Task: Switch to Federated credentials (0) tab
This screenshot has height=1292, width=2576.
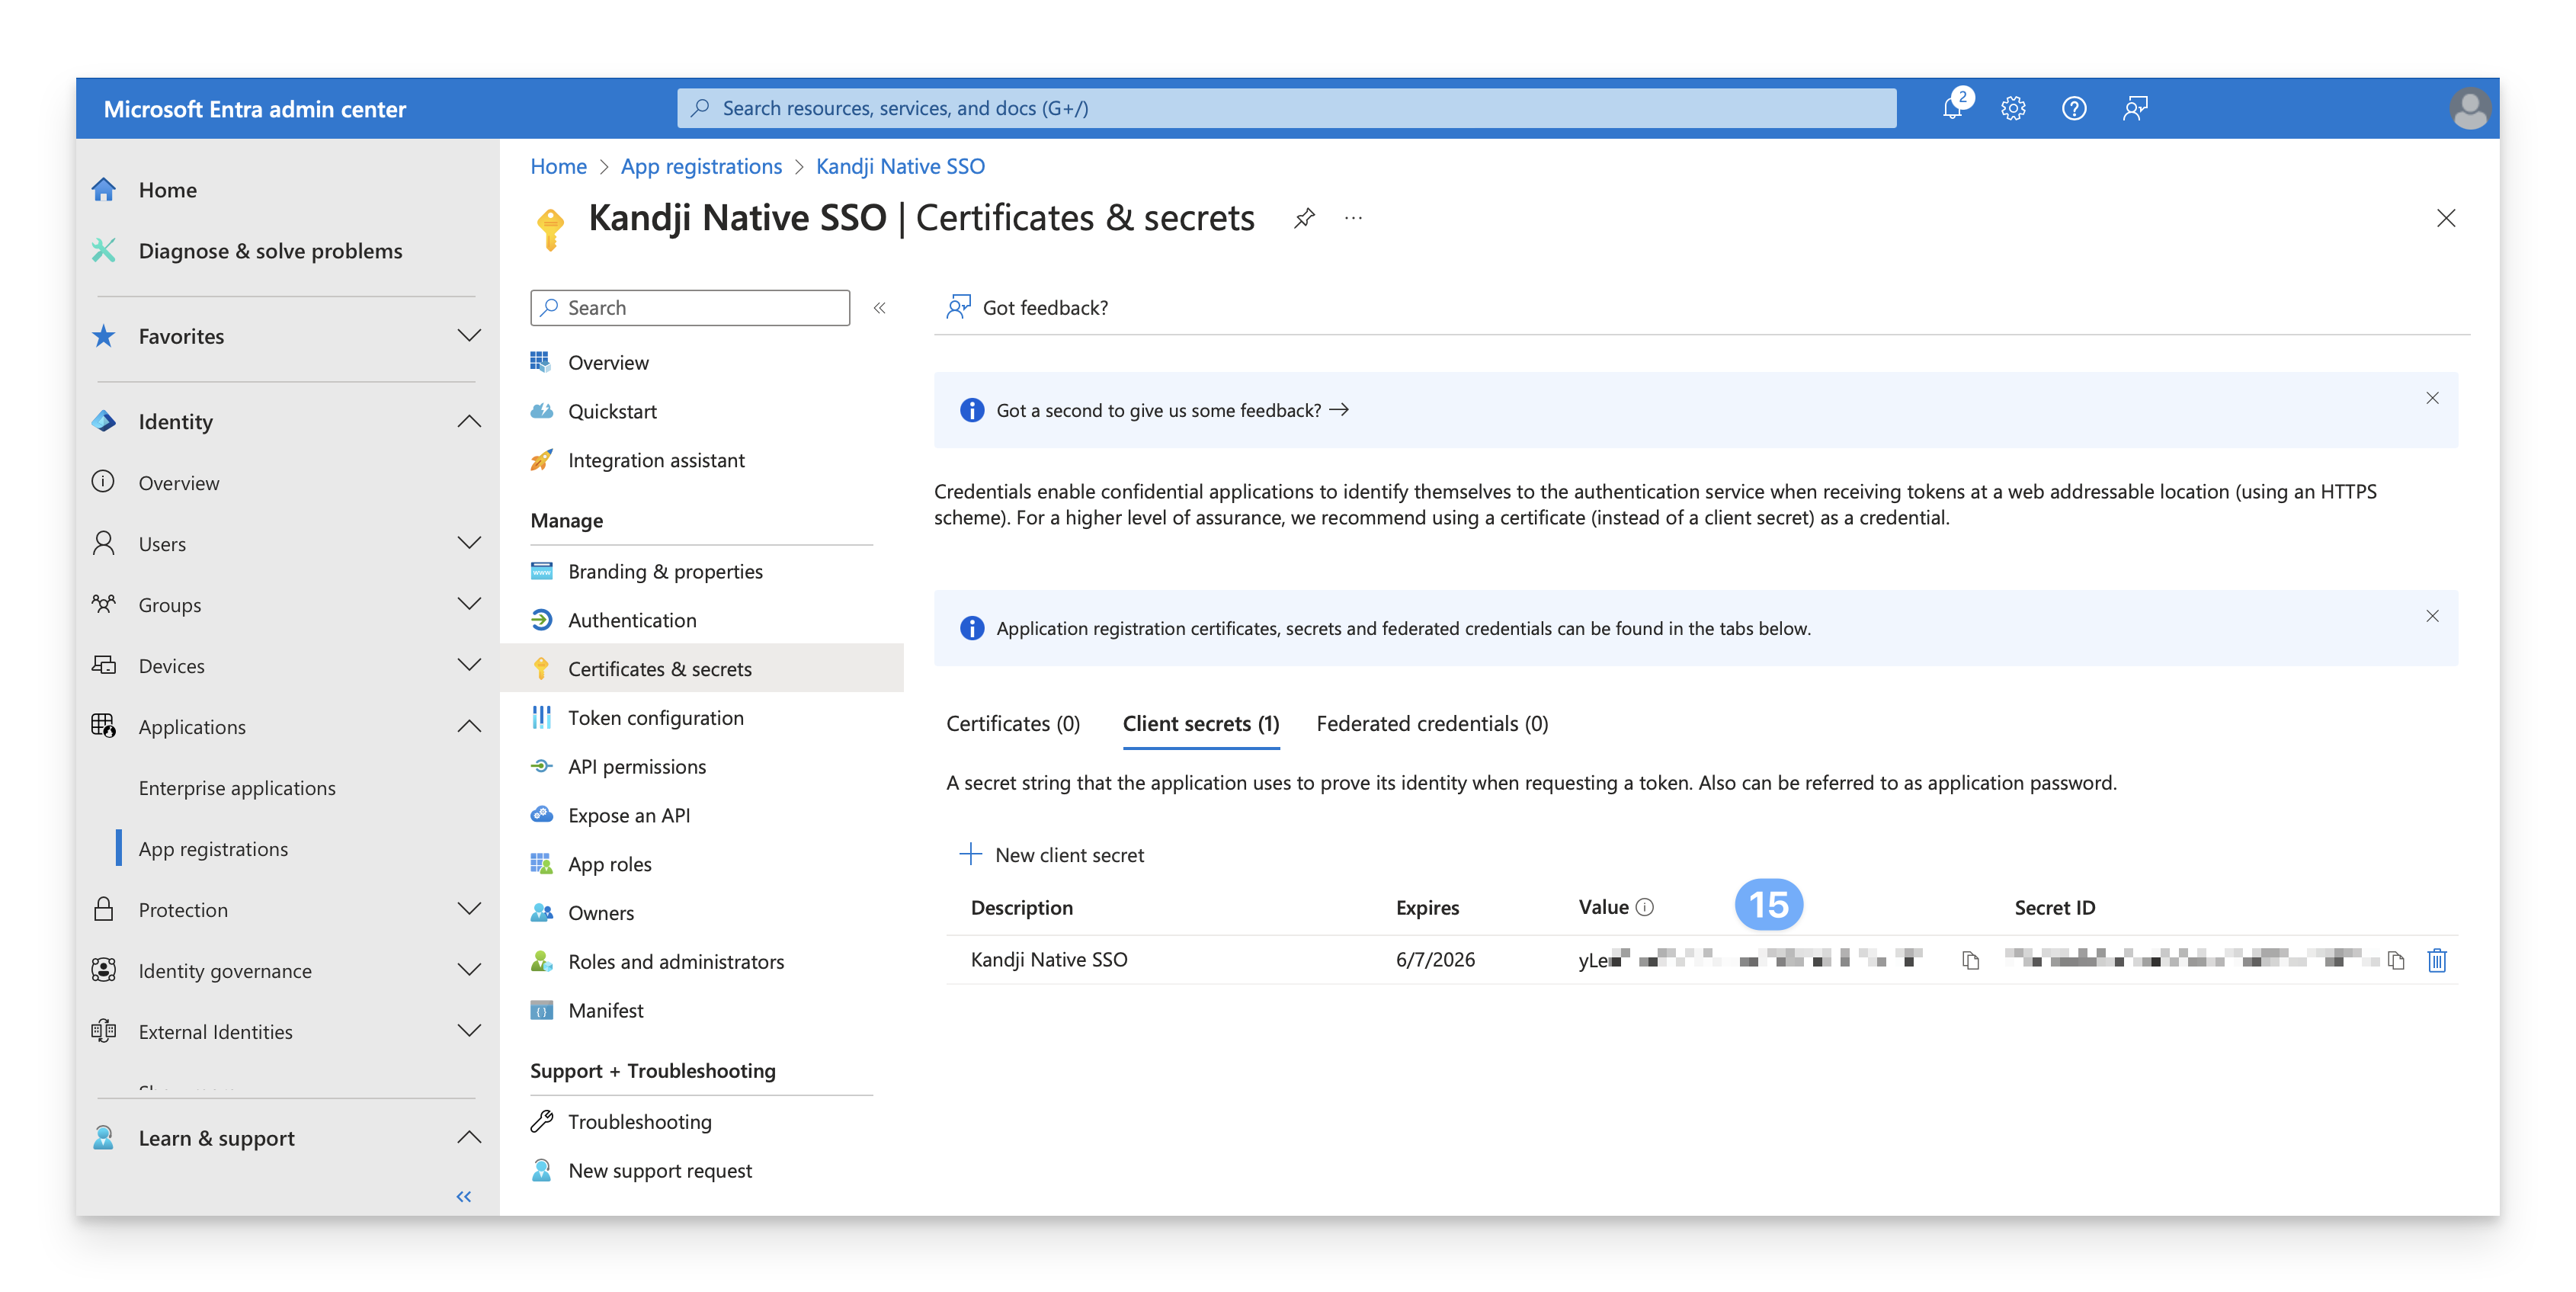Action: click(x=1431, y=723)
